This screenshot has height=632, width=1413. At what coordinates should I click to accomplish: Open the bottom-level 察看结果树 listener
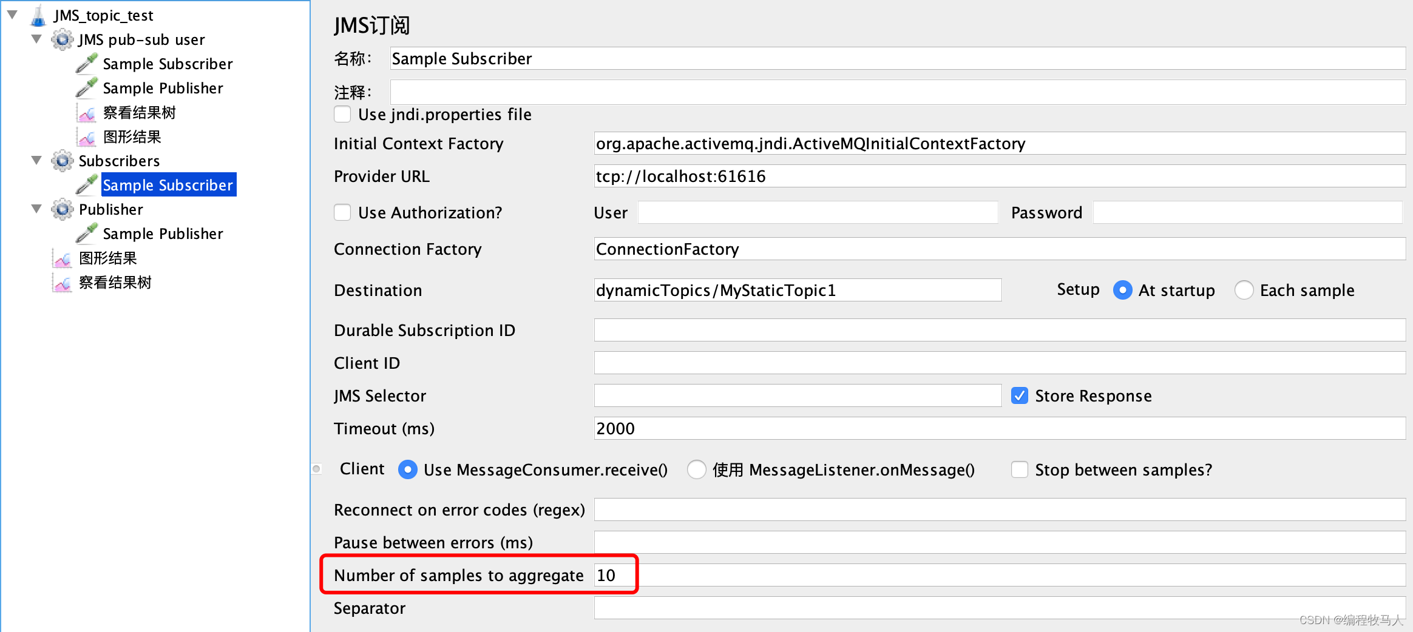click(115, 283)
